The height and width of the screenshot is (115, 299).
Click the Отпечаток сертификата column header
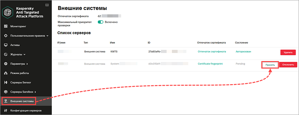[211, 43]
